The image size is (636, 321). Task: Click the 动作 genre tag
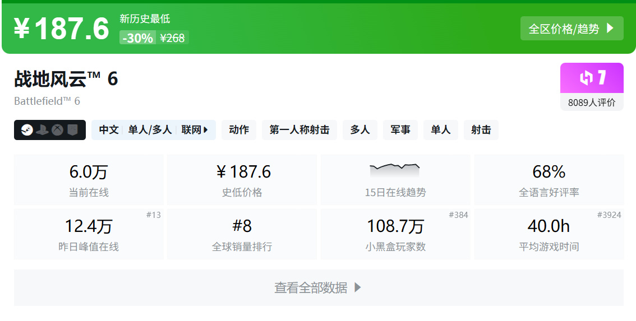[x=239, y=130]
